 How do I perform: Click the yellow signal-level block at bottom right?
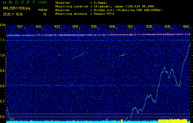(x=173, y=121)
